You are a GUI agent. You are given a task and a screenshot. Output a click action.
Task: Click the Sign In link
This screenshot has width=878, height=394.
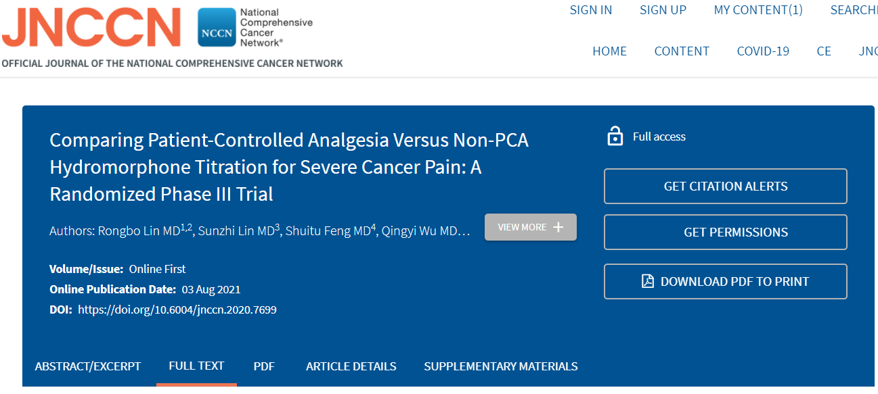[590, 9]
